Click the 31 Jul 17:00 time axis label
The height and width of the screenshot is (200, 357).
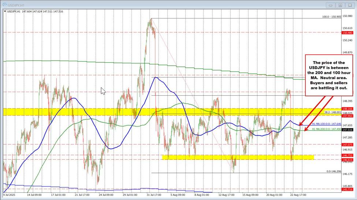[154, 195]
